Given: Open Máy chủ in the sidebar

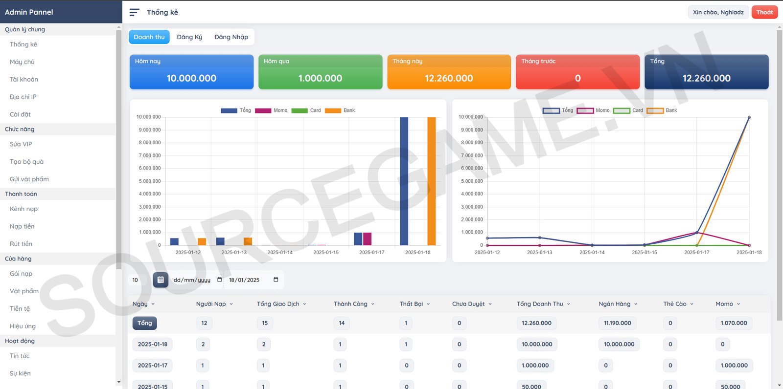Looking at the screenshot, I should (22, 62).
